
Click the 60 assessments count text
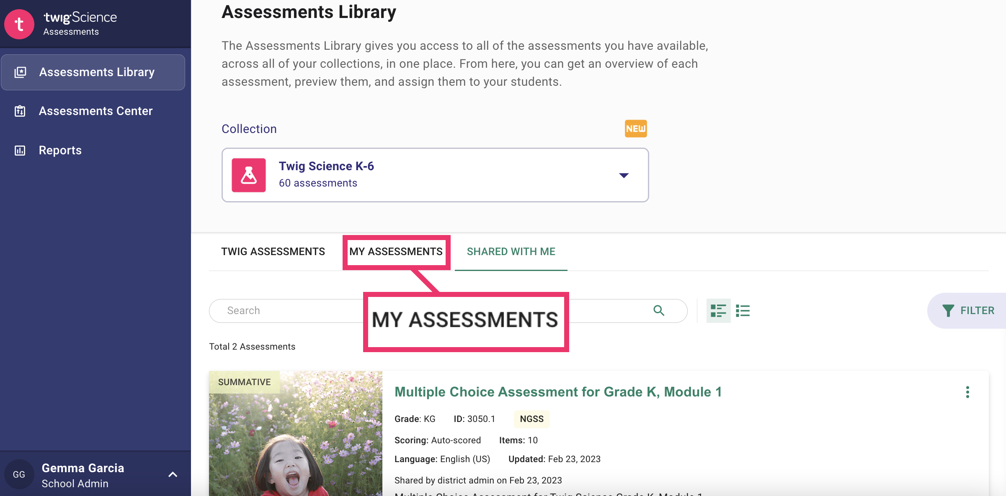coord(318,183)
